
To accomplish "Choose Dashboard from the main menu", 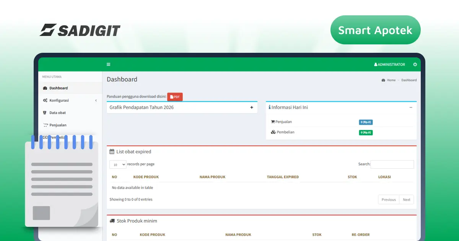I will click(58, 88).
